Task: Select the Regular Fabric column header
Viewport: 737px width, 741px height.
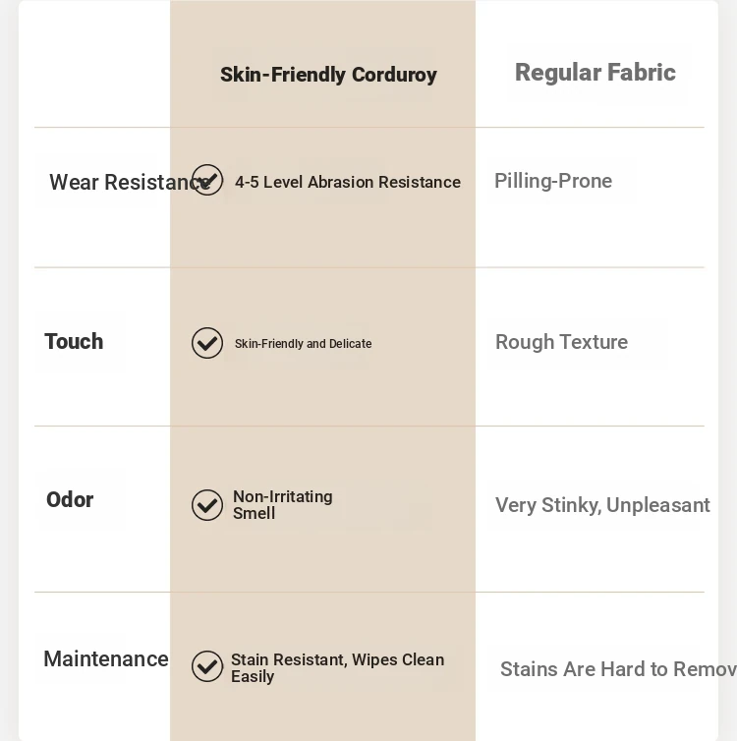Action: tap(595, 73)
